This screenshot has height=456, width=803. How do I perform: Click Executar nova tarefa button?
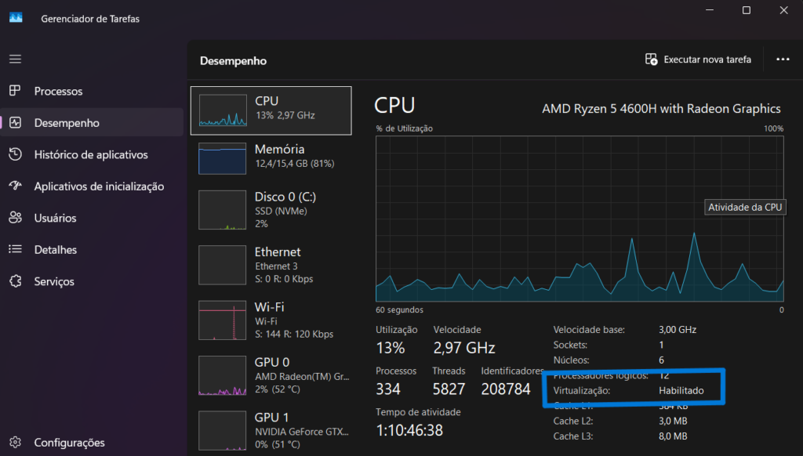[x=697, y=60]
